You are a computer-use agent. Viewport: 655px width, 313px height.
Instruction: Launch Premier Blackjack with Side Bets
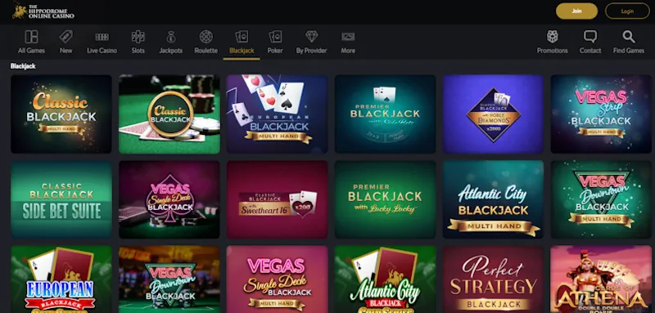[385, 114]
